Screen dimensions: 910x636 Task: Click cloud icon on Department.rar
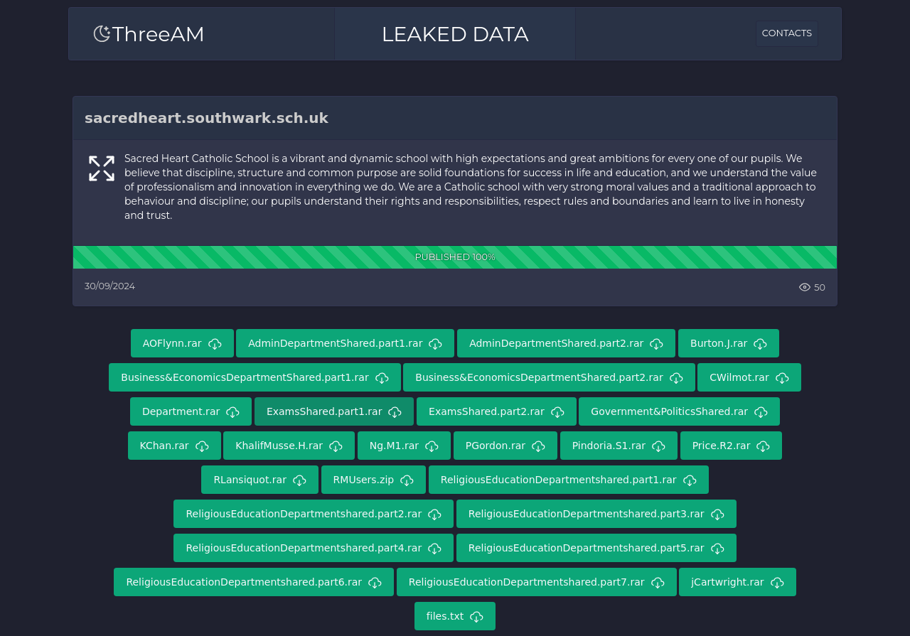point(232,412)
